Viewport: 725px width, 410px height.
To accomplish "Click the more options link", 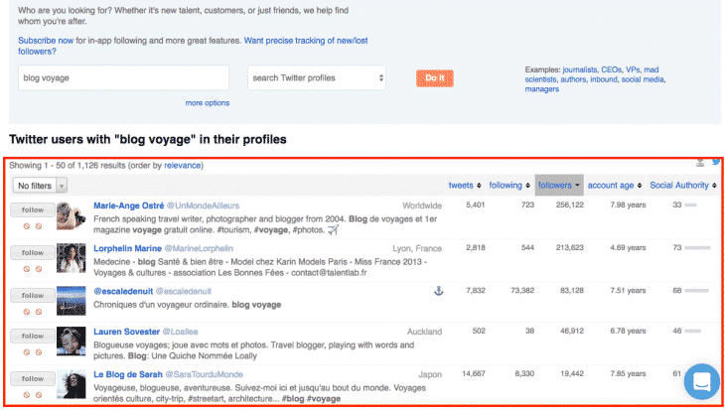I will click(207, 102).
